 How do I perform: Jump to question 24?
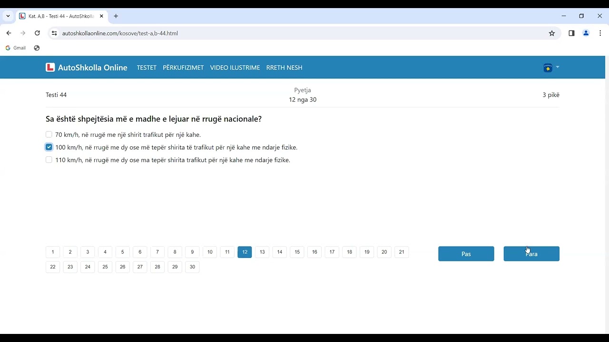click(x=88, y=267)
